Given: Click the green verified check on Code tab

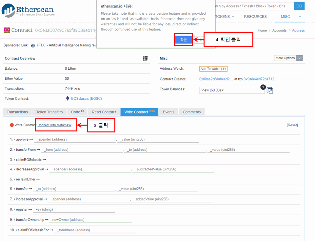Looking at the screenshot, I should point(82,111).
